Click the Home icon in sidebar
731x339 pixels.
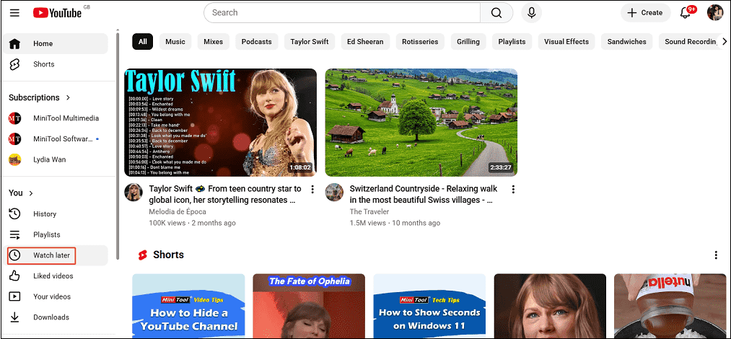[x=15, y=44]
